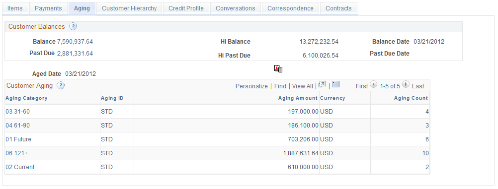This screenshot has width=498, height=189.
Task: Open Customer Balances help icon
Action: 73,27
